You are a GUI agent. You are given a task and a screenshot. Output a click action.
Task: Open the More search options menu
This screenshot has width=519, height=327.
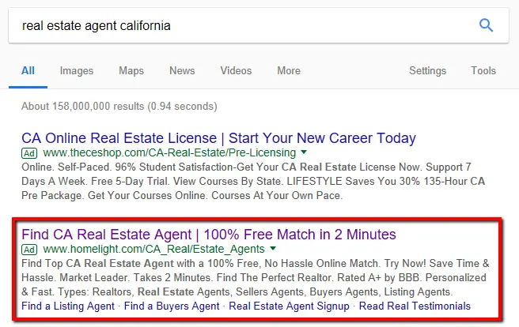click(x=288, y=71)
